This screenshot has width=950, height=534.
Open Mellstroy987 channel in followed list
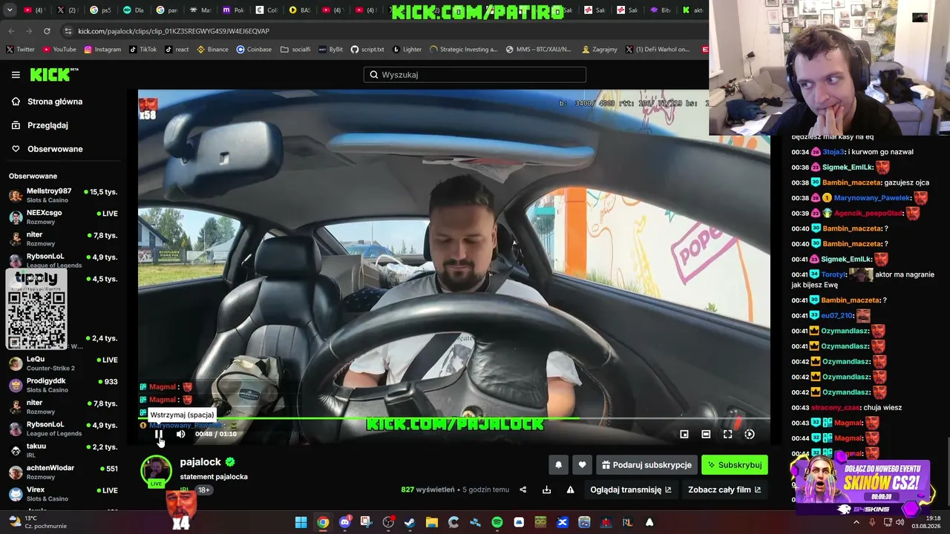tap(63, 195)
